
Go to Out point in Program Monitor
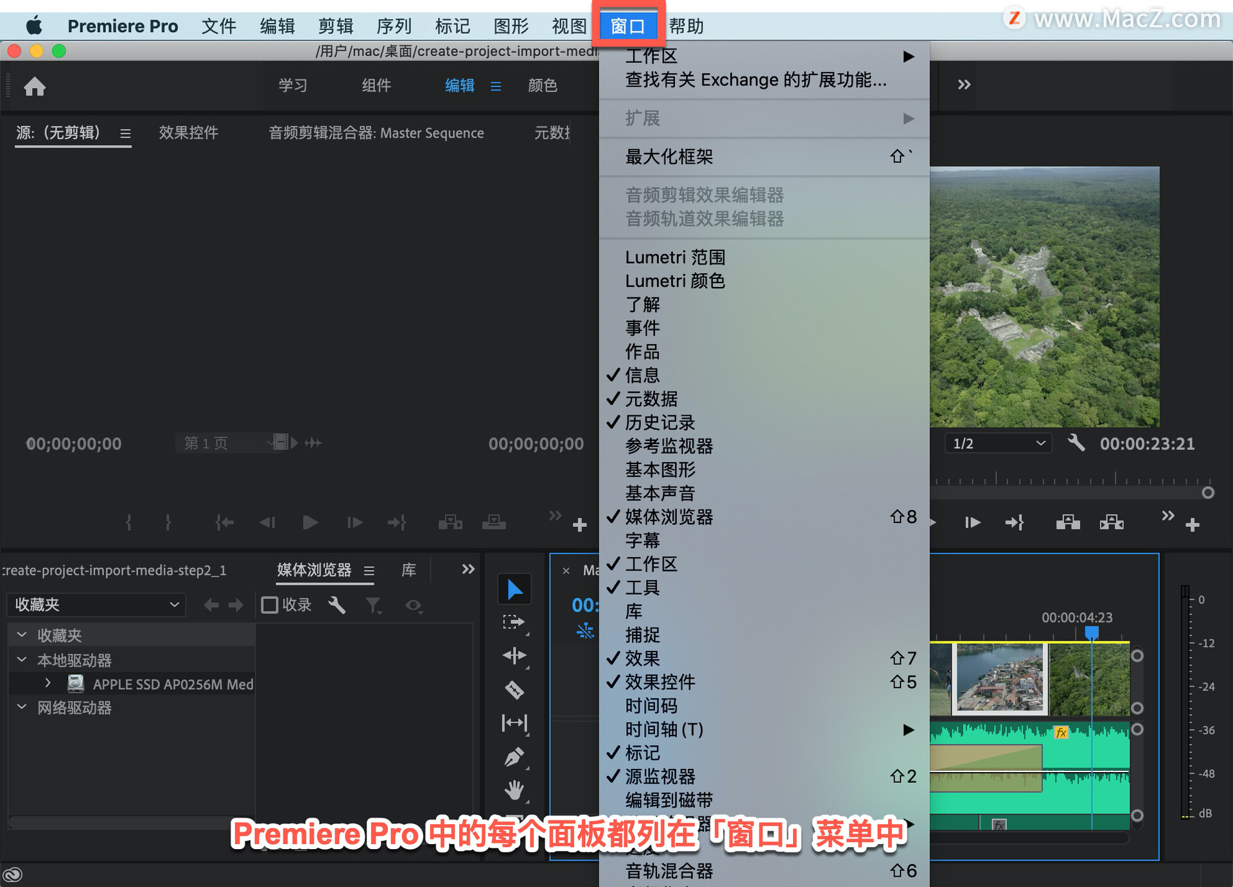(1015, 522)
